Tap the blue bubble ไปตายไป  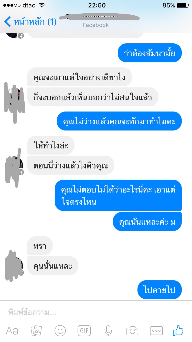[x=159, y=290]
